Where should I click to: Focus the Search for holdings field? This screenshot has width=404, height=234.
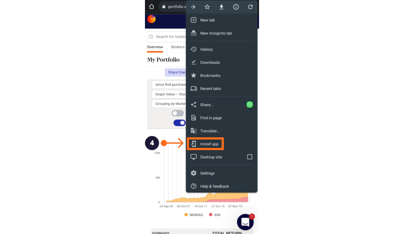click(167, 37)
